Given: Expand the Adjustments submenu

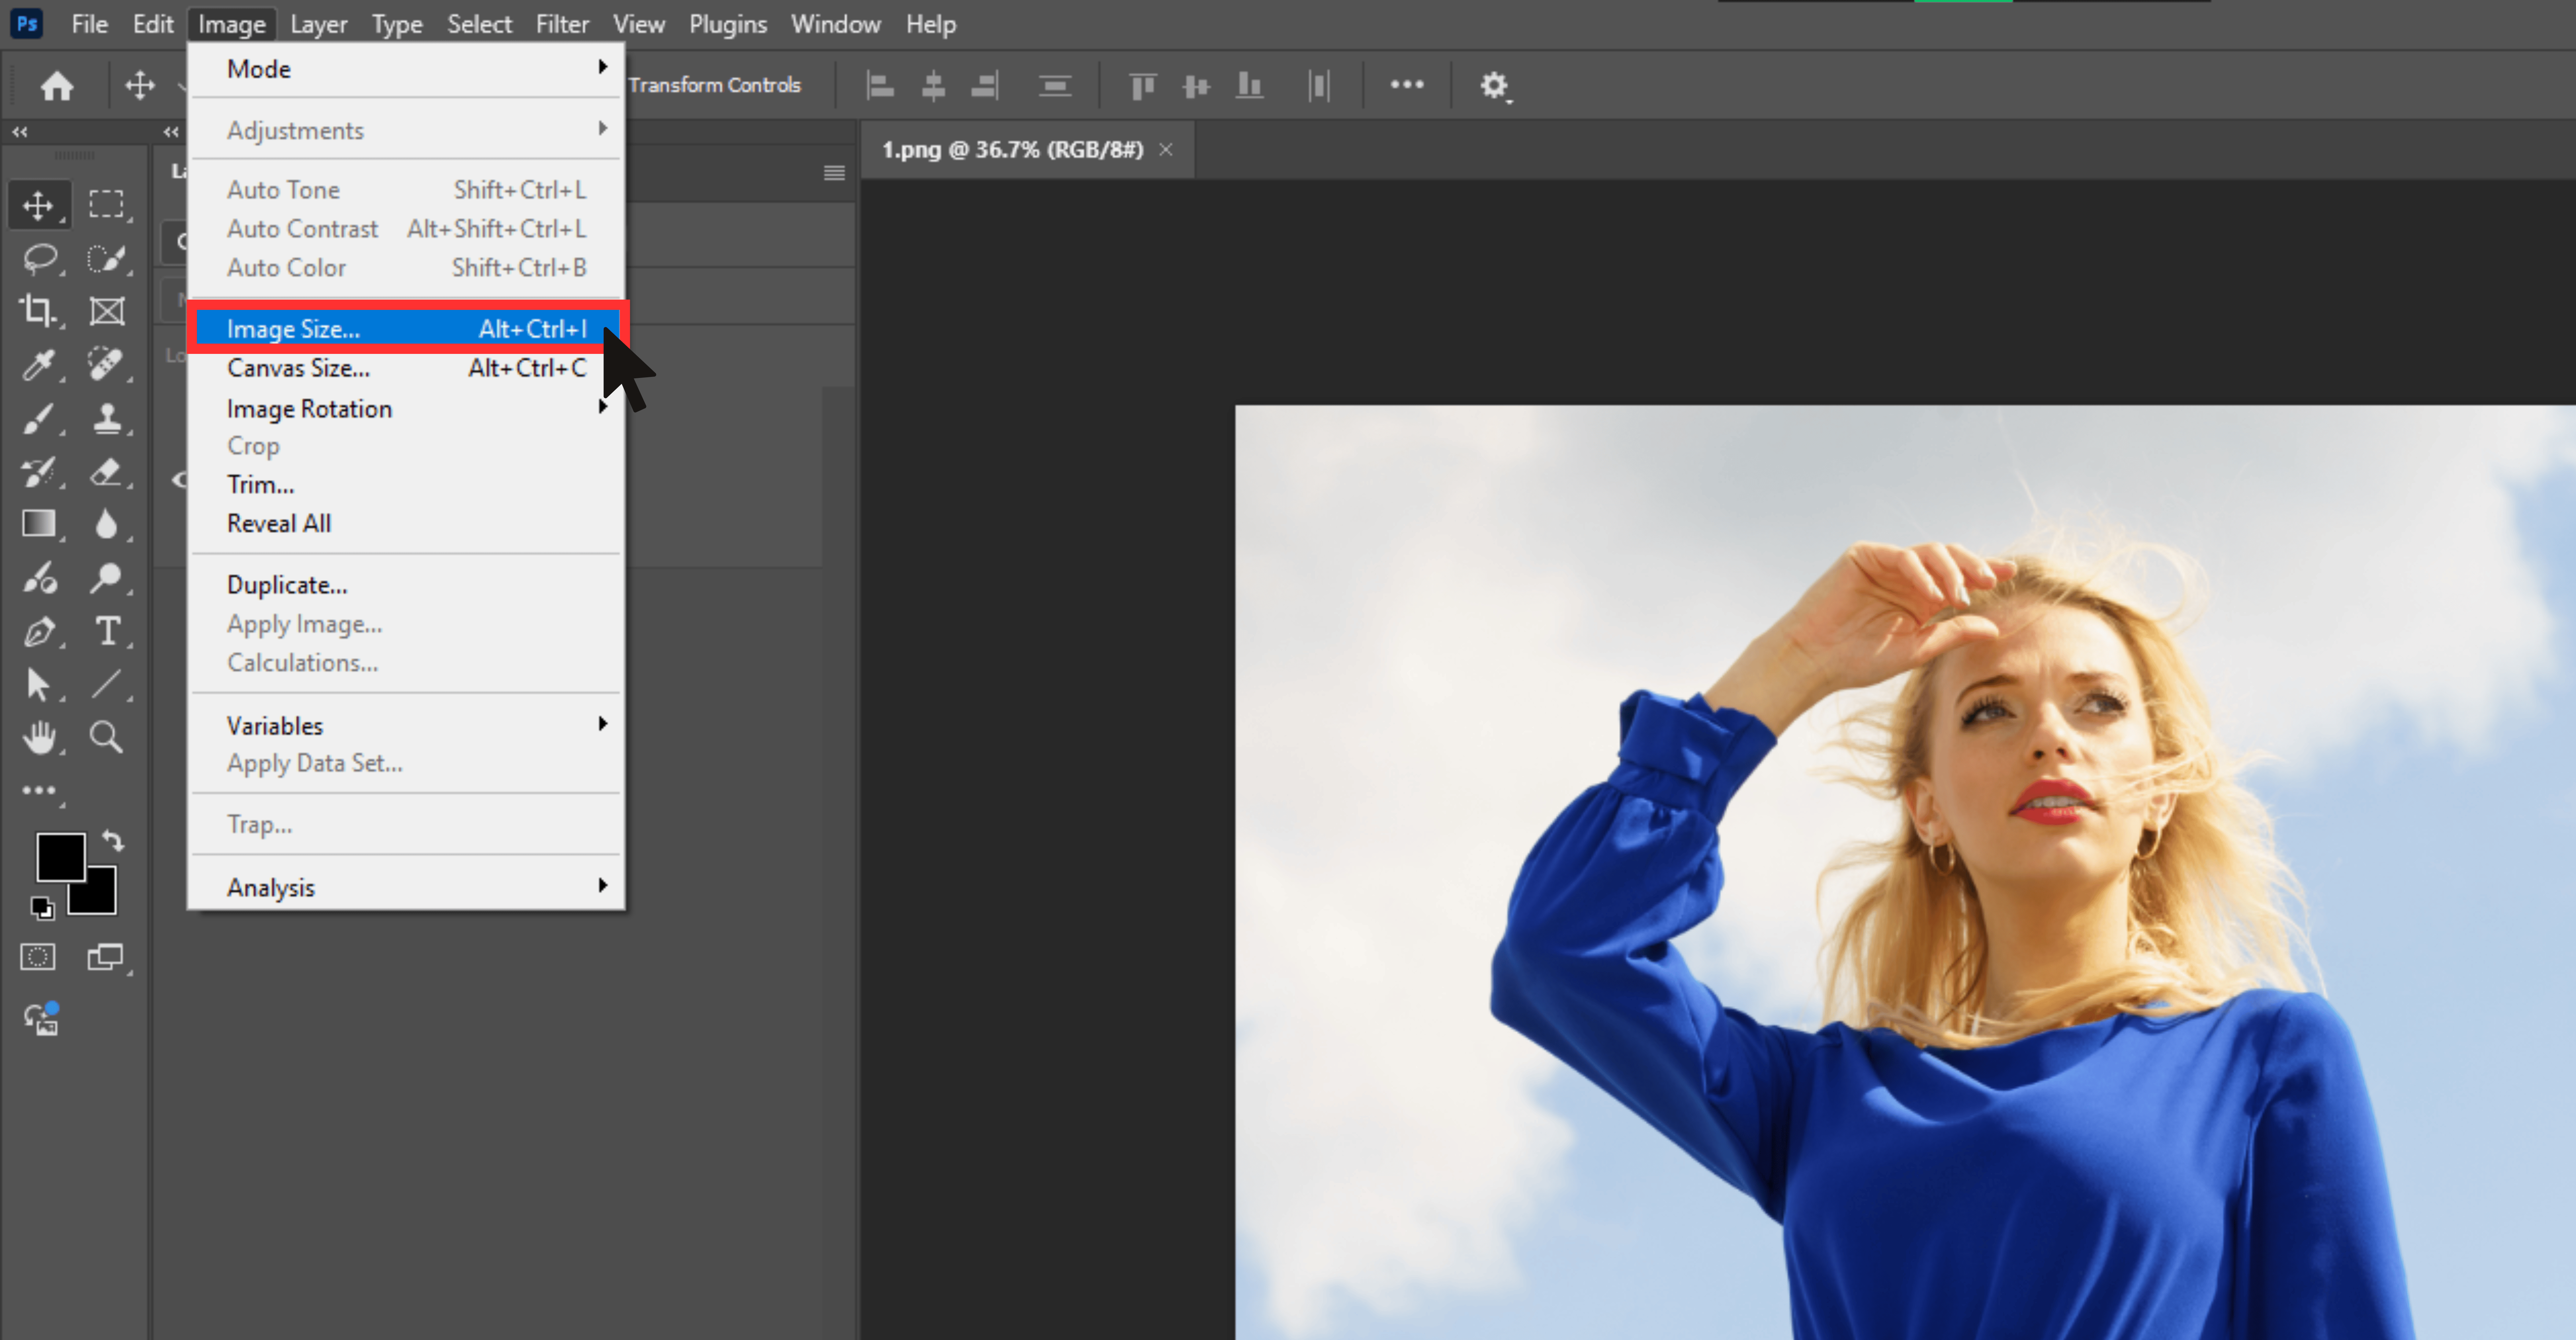Looking at the screenshot, I should tap(406, 130).
